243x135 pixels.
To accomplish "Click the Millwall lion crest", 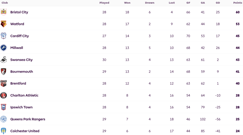I will (4, 48).
